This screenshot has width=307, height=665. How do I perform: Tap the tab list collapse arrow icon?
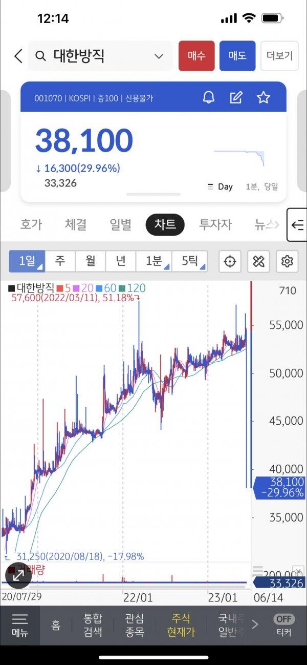tap(297, 224)
